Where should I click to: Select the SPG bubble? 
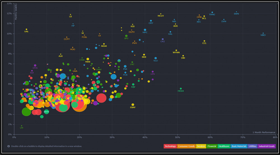pos(126,36)
